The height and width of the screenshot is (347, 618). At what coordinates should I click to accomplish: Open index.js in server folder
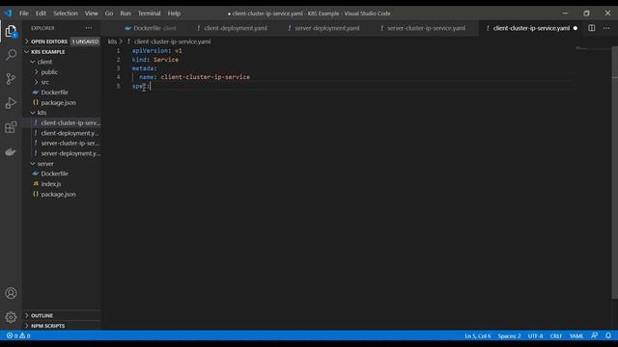(51, 184)
